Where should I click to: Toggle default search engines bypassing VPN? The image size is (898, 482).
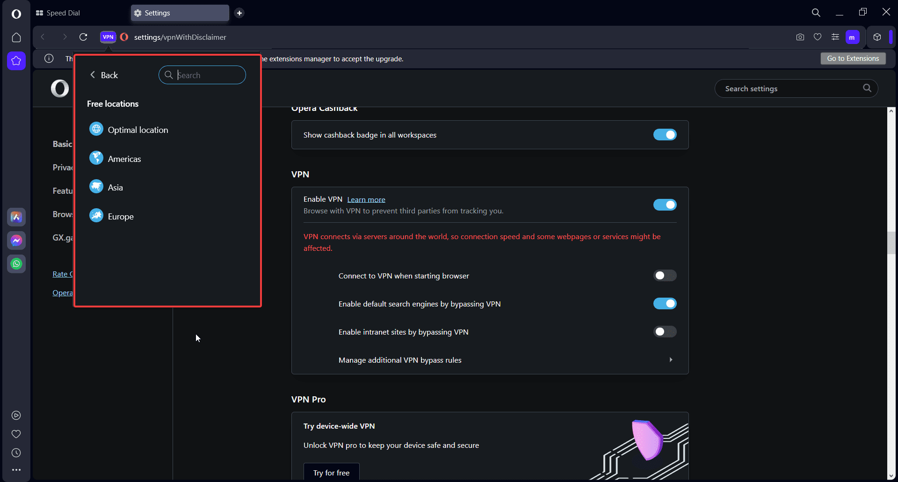pos(665,304)
